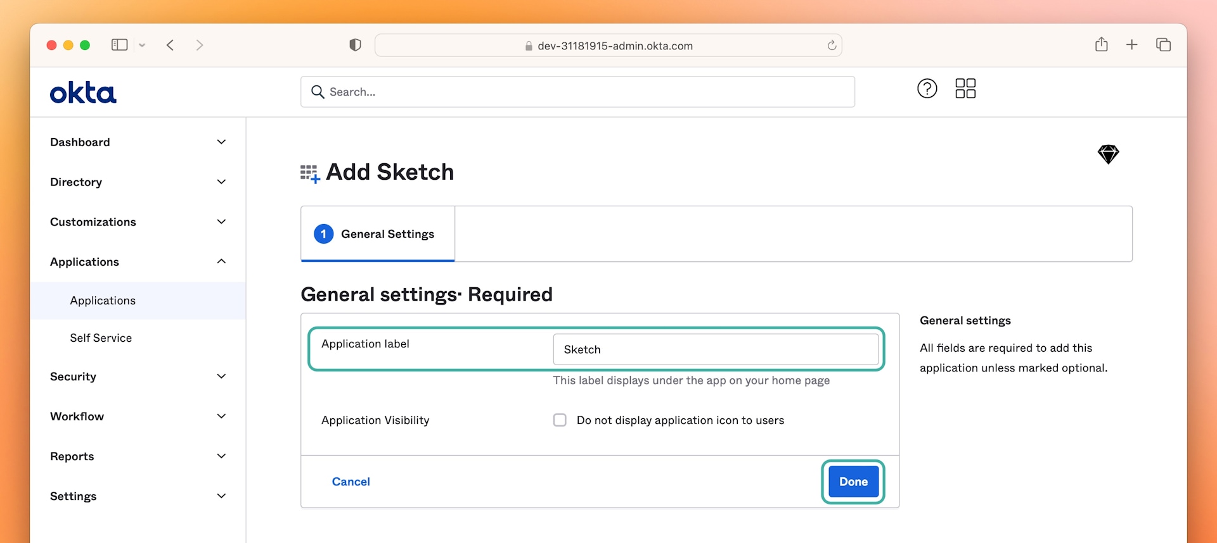Click the Directory sidebar label
Viewport: 1217px width, 543px height.
[76, 182]
